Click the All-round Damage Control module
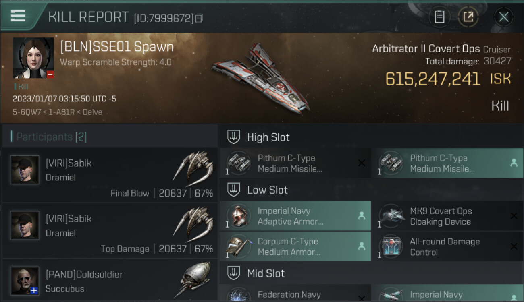 (x=447, y=246)
